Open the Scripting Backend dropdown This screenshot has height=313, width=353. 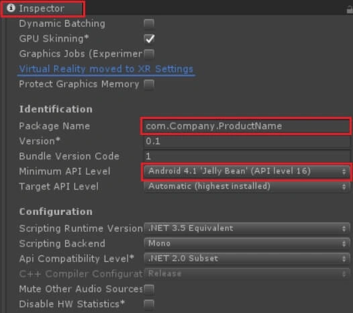point(247,244)
